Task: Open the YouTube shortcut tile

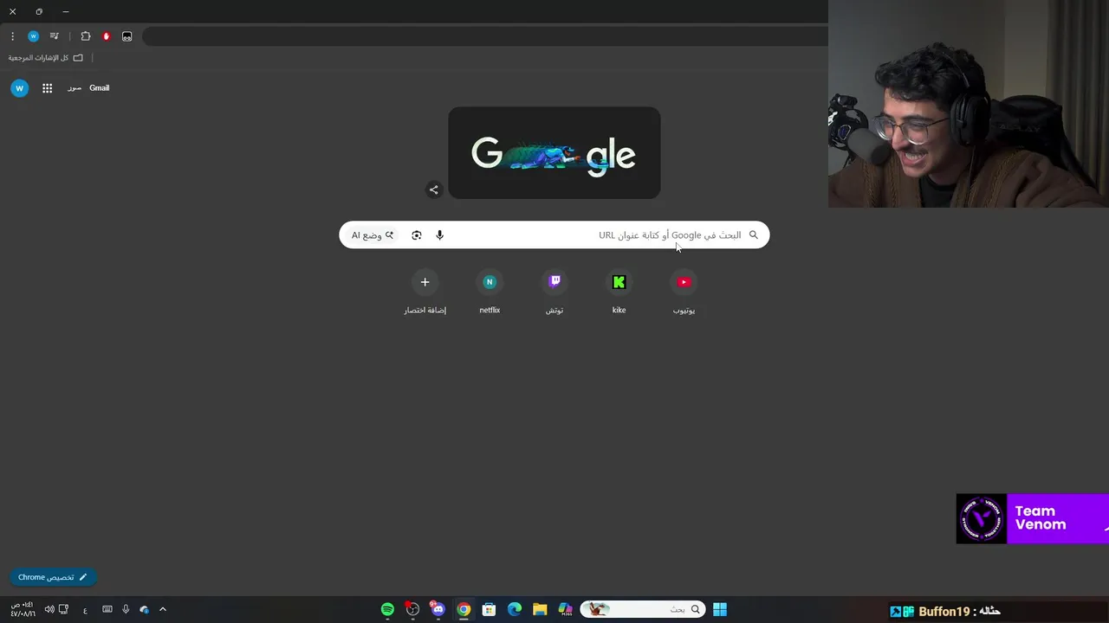Action: click(x=684, y=292)
